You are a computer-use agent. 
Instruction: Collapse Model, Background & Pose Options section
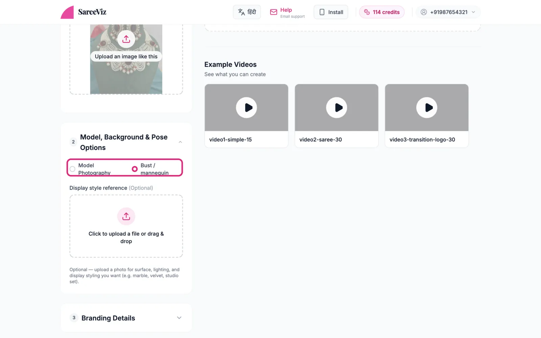coord(180,142)
